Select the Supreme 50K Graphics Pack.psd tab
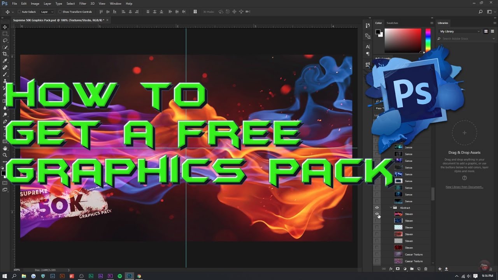 pos(58,20)
